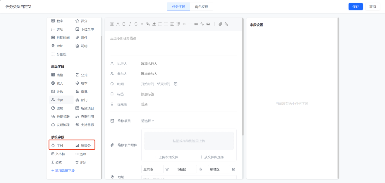Add the 发起流程 workflow field
The image size is (385, 183).
[x=61, y=125]
